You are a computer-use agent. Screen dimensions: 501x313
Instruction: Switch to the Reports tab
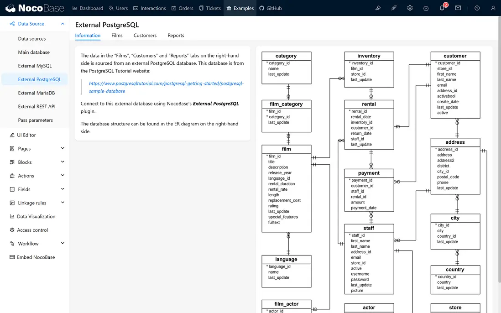pos(176,35)
